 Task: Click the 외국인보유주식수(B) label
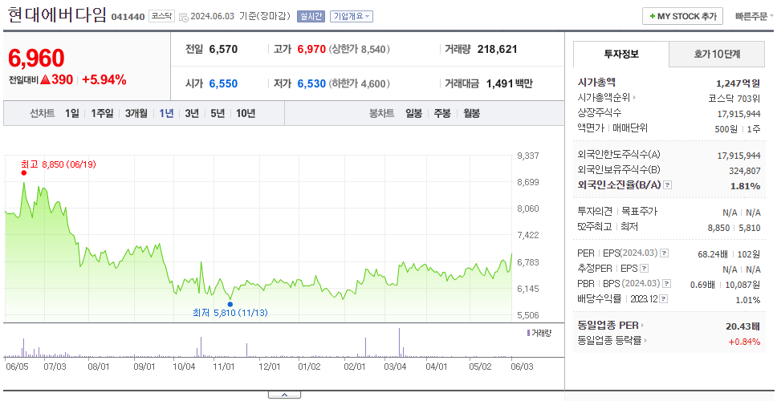[619, 170]
